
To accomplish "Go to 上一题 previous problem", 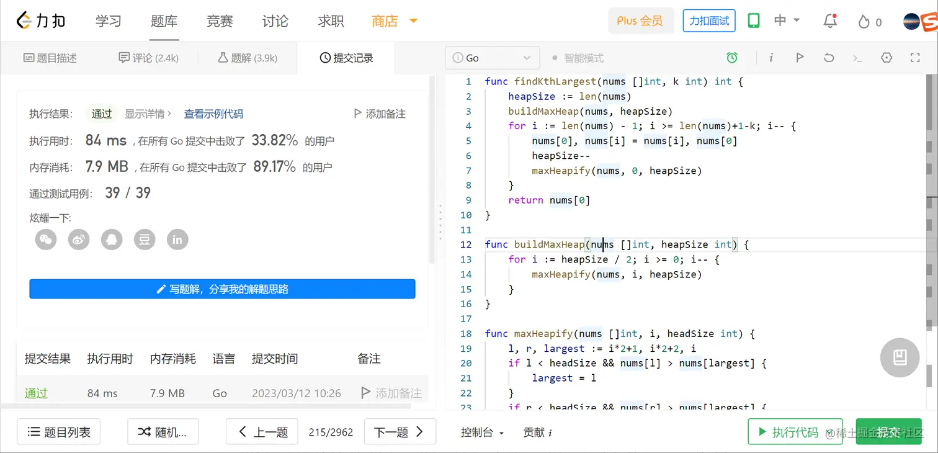I will pyautogui.click(x=262, y=432).
